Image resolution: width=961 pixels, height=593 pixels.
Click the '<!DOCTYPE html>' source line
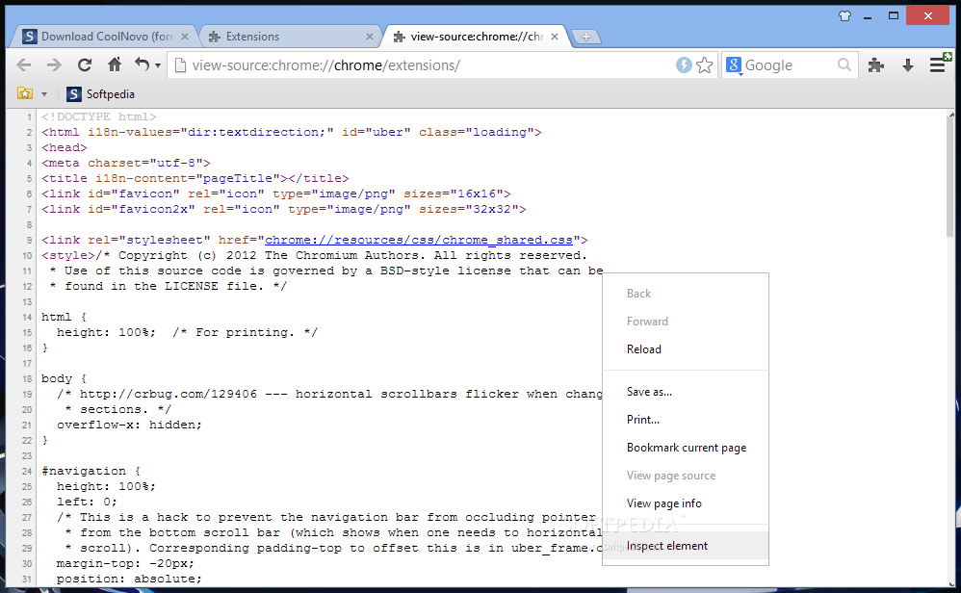coord(98,116)
